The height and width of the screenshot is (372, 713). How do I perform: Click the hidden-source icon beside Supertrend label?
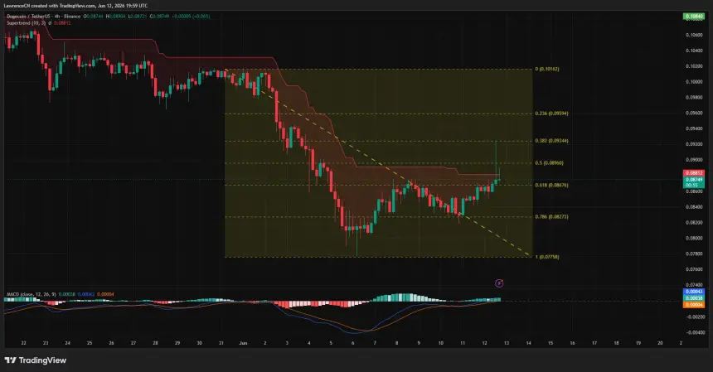point(50,22)
